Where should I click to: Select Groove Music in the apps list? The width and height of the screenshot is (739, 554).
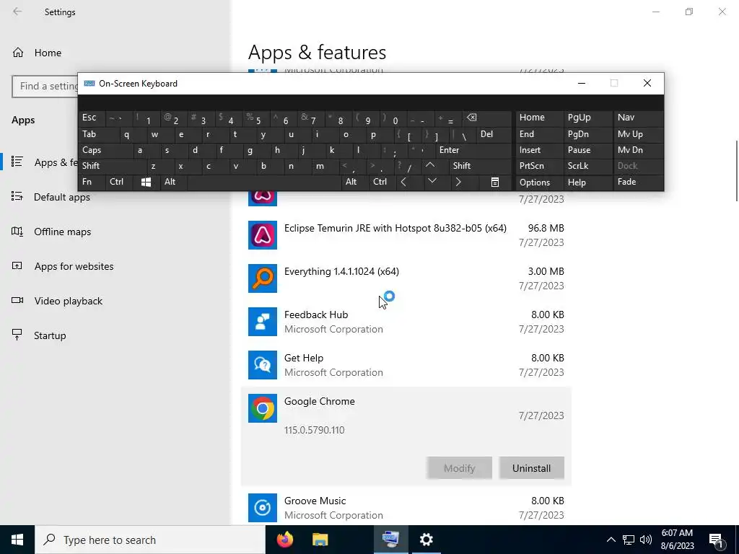[x=406, y=508]
